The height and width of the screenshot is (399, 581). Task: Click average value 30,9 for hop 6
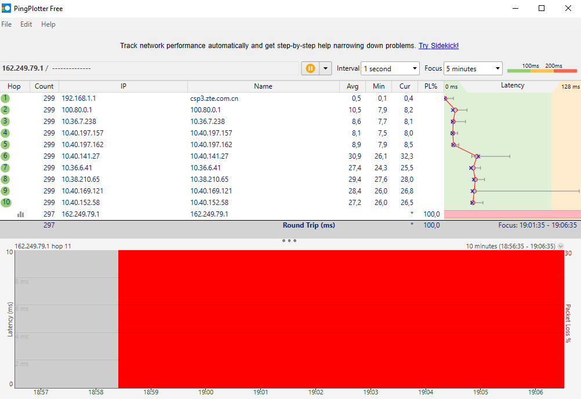click(355, 156)
